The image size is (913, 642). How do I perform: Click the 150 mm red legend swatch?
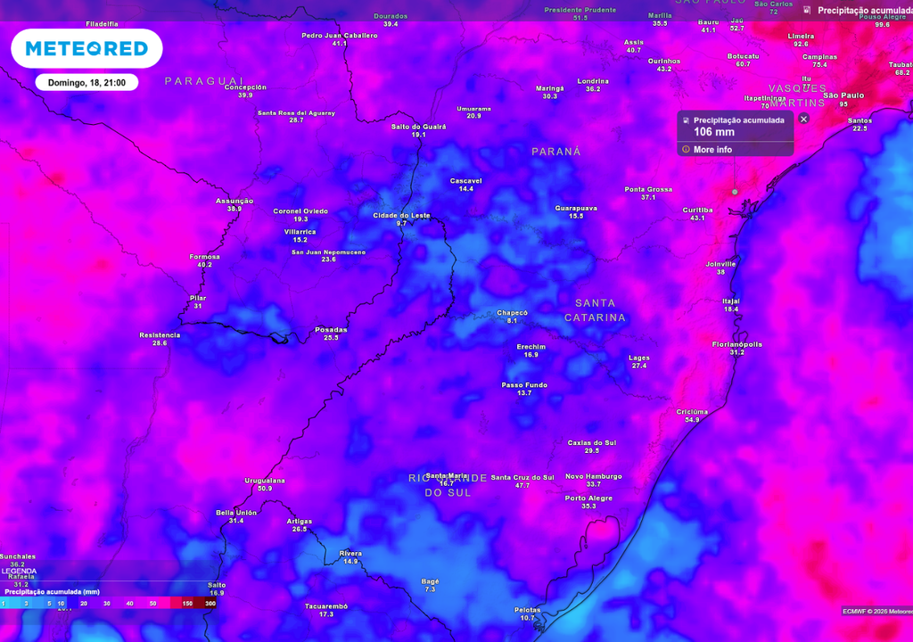(187, 604)
